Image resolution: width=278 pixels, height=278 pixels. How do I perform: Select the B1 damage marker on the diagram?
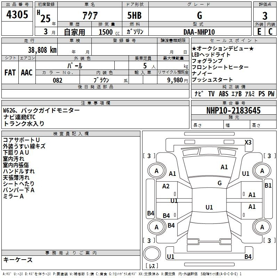click(x=268, y=186)
